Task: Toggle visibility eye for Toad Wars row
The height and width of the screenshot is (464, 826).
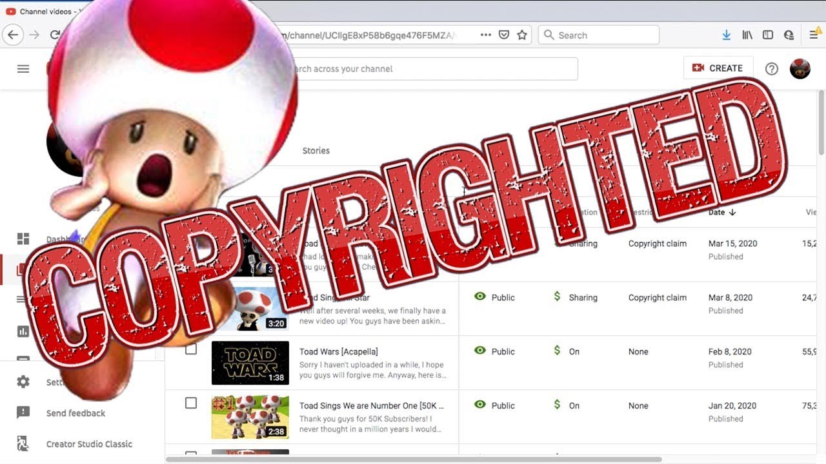Action: (480, 351)
